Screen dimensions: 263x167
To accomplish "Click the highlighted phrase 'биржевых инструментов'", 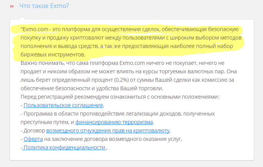I will coord(53,55).
